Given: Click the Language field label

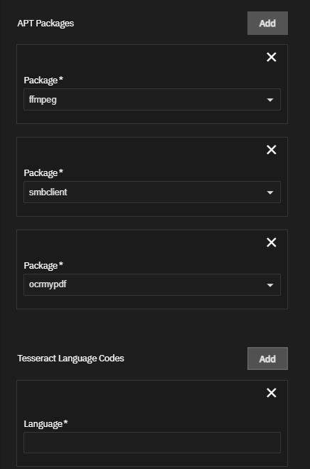Looking at the screenshot, I should coord(46,424).
